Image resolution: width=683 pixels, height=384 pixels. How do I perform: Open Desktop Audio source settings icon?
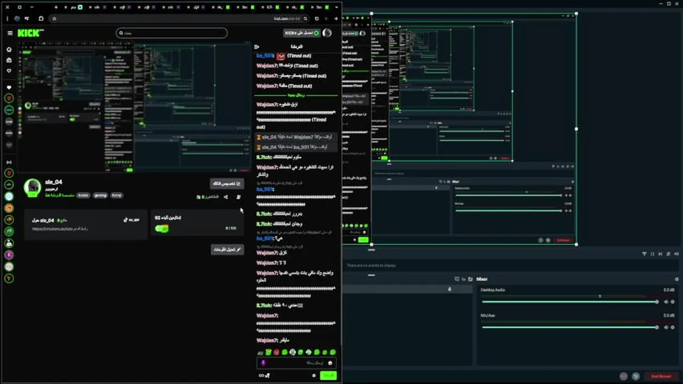[x=673, y=302]
